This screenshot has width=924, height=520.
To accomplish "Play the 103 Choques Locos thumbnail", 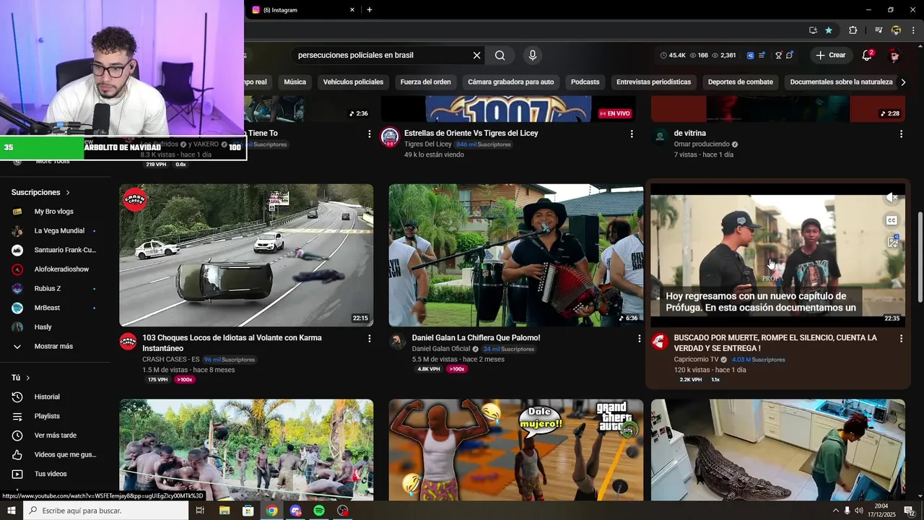I will pyautogui.click(x=246, y=255).
